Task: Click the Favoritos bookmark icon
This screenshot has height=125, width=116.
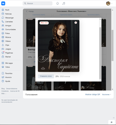Action: coord(3,73)
